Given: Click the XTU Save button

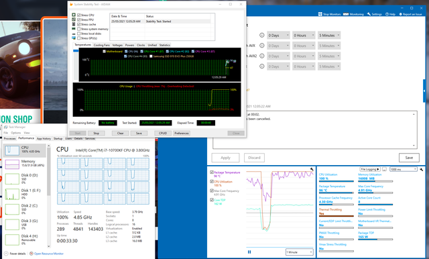Looking at the screenshot, I should (409, 158).
